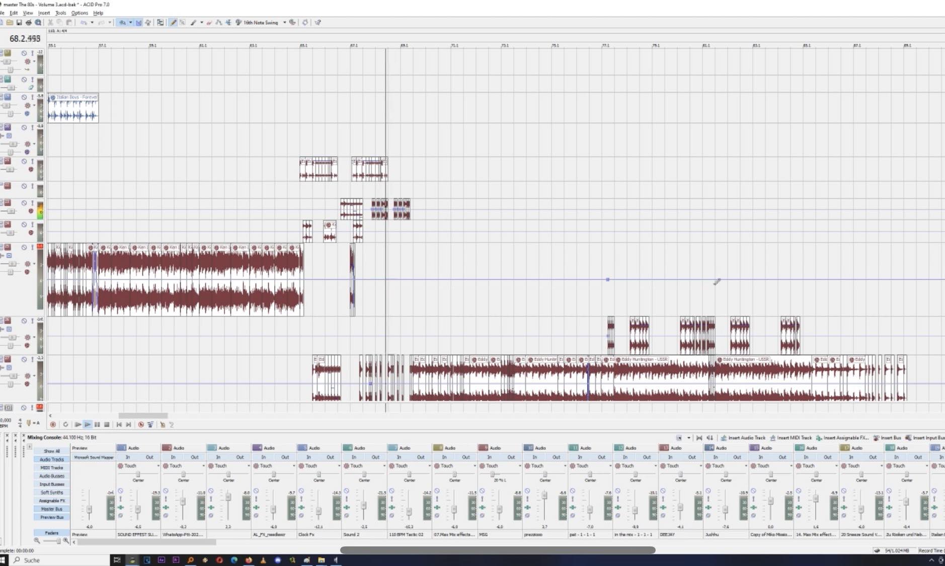Solo mixer channel 15 Copy of Miko
This screenshot has height=566, width=945.
pyautogui.click(x=753, y=499)
